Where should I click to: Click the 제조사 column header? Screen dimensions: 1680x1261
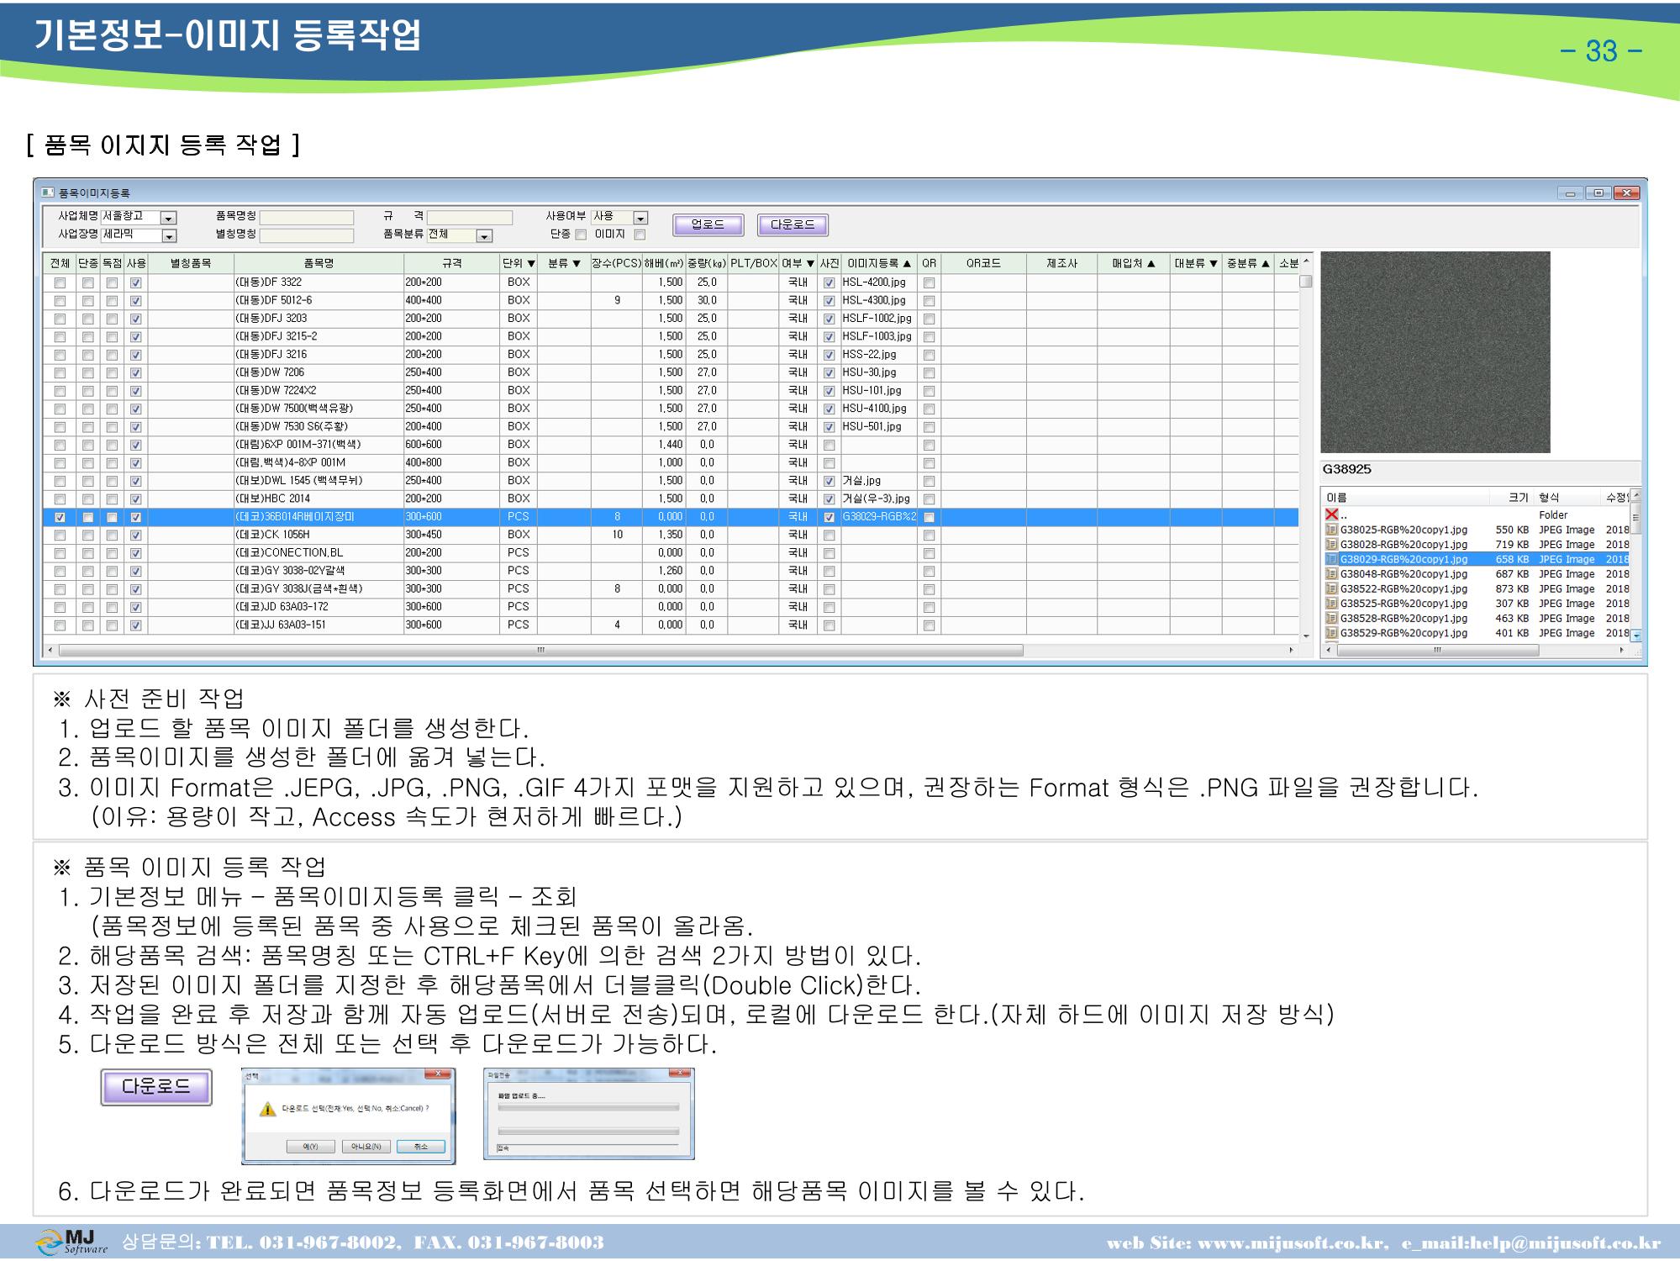tap(1062, 264)
